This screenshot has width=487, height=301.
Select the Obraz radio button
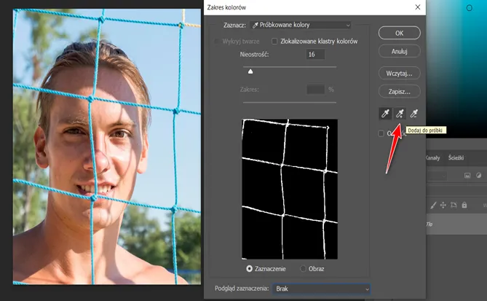[x=303, y=268]
